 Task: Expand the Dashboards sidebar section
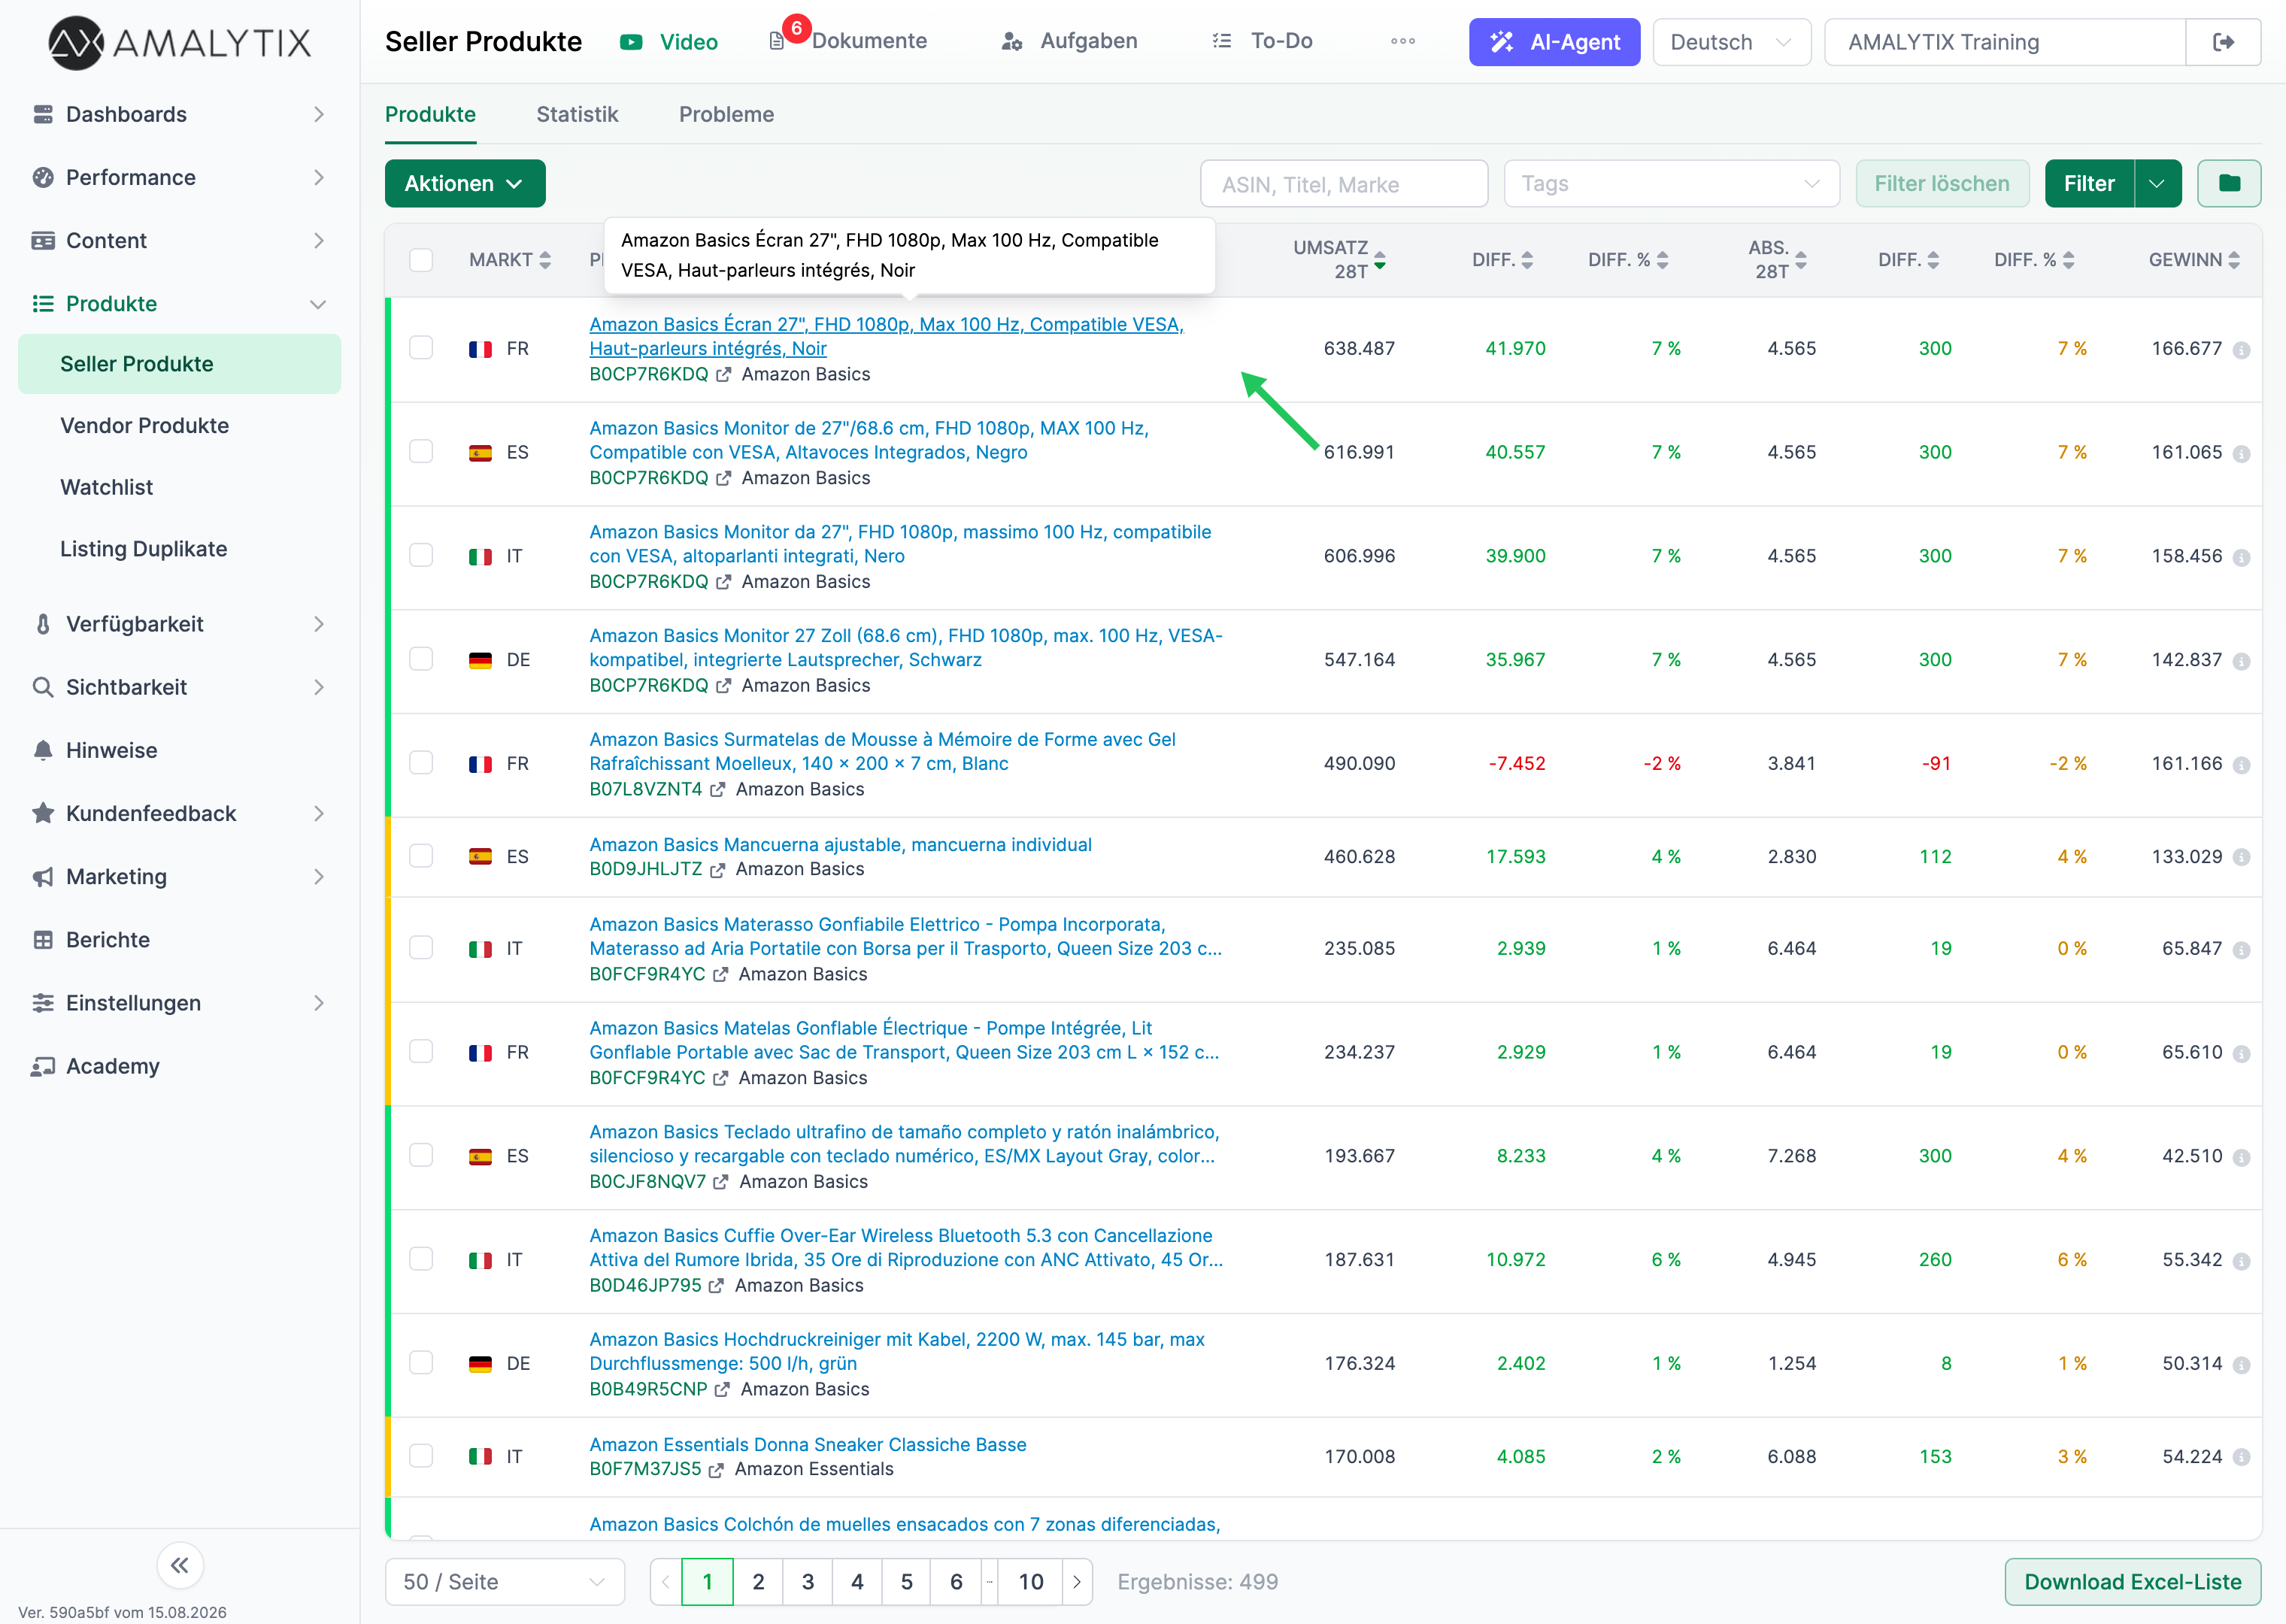[180, 114]
